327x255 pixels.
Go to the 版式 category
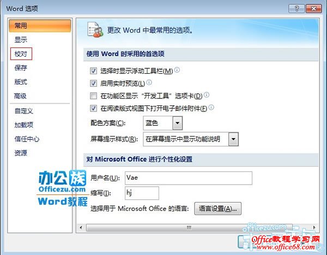point(21,82)
